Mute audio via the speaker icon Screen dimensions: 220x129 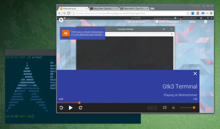coord(174,108)
